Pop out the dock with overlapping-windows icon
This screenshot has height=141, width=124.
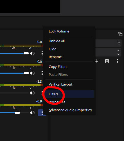120,34
